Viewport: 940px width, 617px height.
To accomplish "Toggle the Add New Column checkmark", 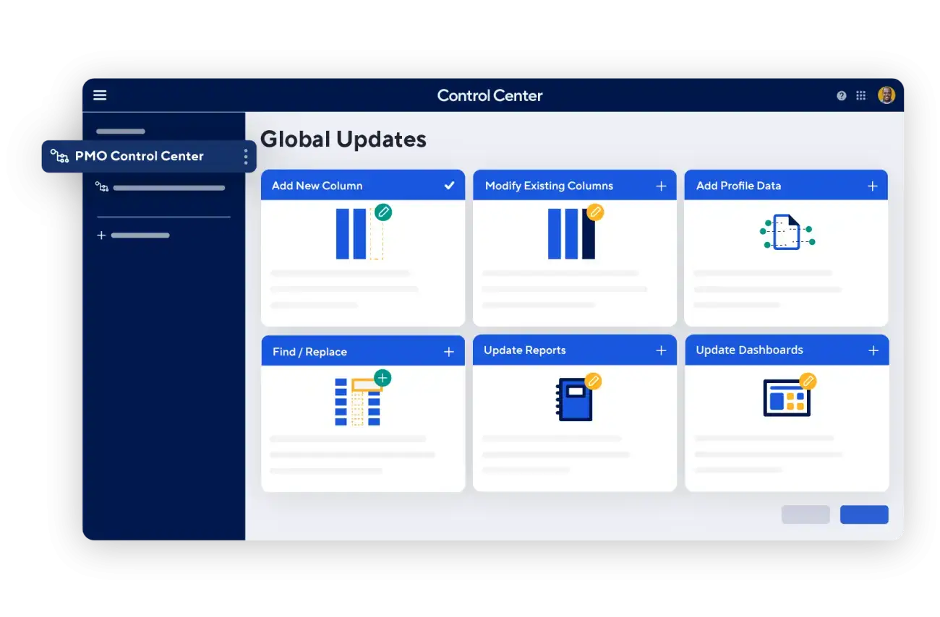I will point(450,186).
